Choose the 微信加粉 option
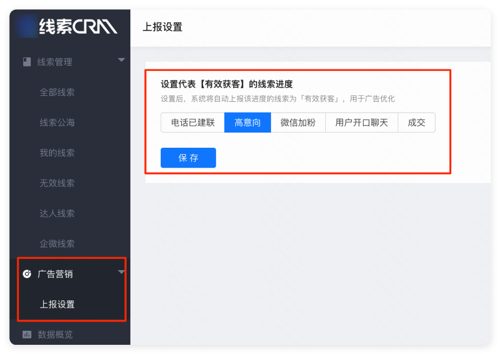The image size is (500, 354). 298,123
